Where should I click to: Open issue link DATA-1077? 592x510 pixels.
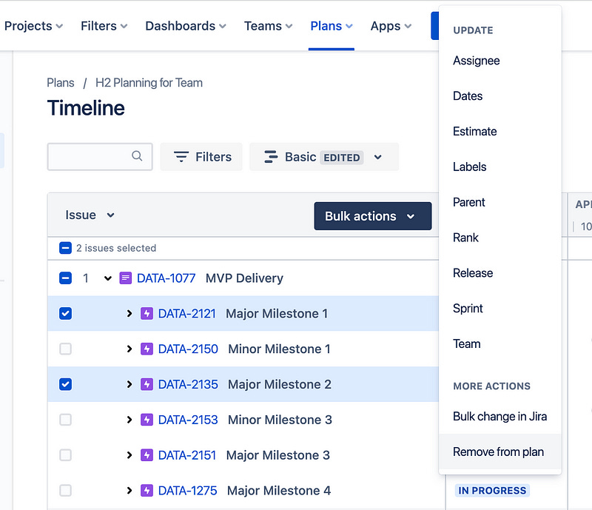[166, 278]
